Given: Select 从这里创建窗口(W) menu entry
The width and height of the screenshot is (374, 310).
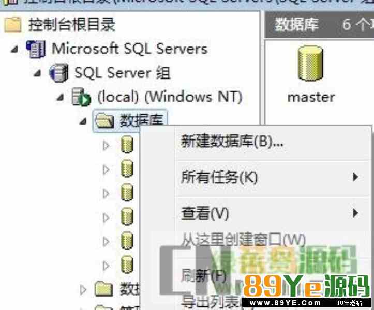Looking at the screenshot, I should (x=243, y=240).
